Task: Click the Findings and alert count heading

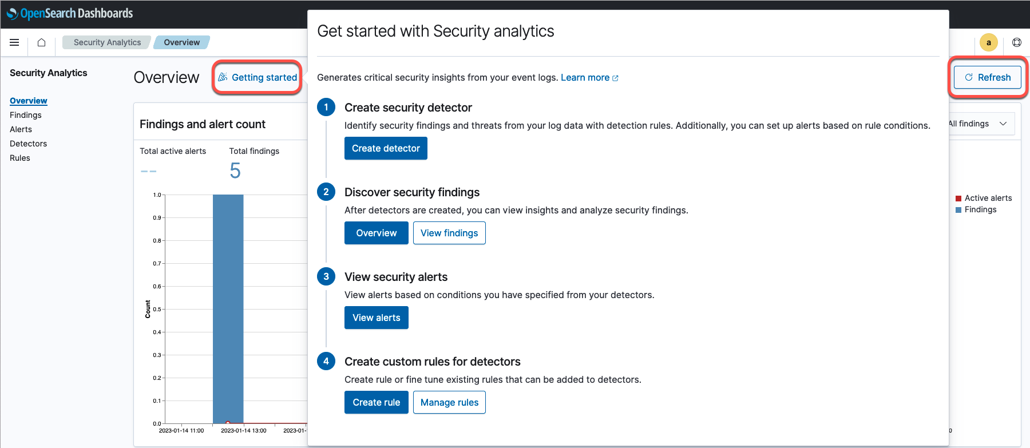Action: tap(203, 124)
